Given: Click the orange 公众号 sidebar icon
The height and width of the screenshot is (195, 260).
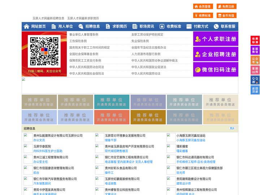Looking at the screenshot, I should (255, 60).
